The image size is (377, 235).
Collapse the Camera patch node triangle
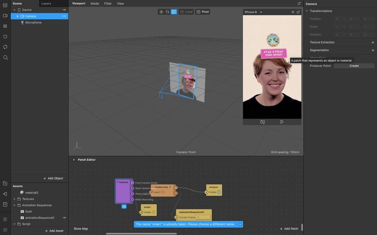[117, 182]
